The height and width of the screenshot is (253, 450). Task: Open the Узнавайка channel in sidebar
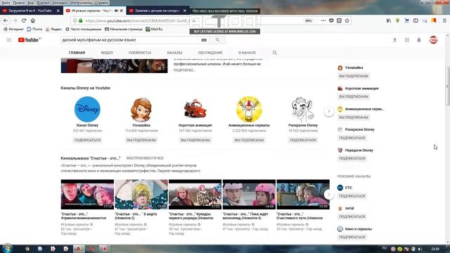[x=354, y=67]
